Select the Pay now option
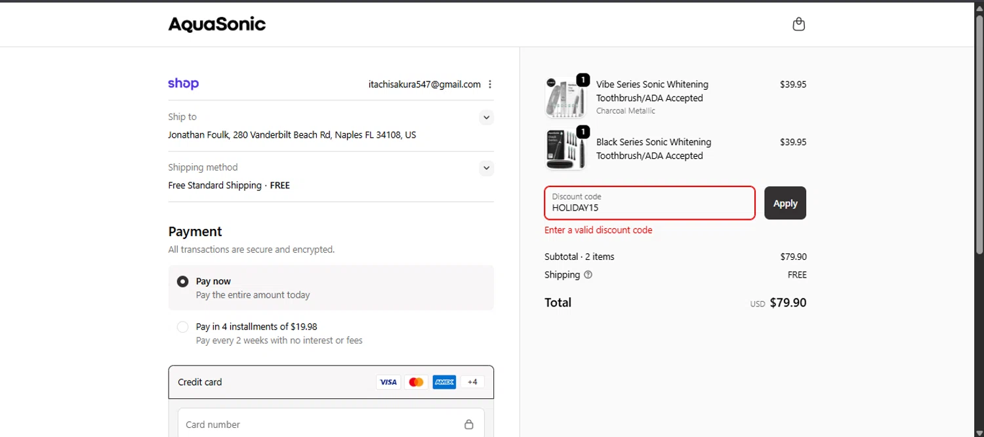This screenshot has height=437, width=984. click(x=331, y=287)
